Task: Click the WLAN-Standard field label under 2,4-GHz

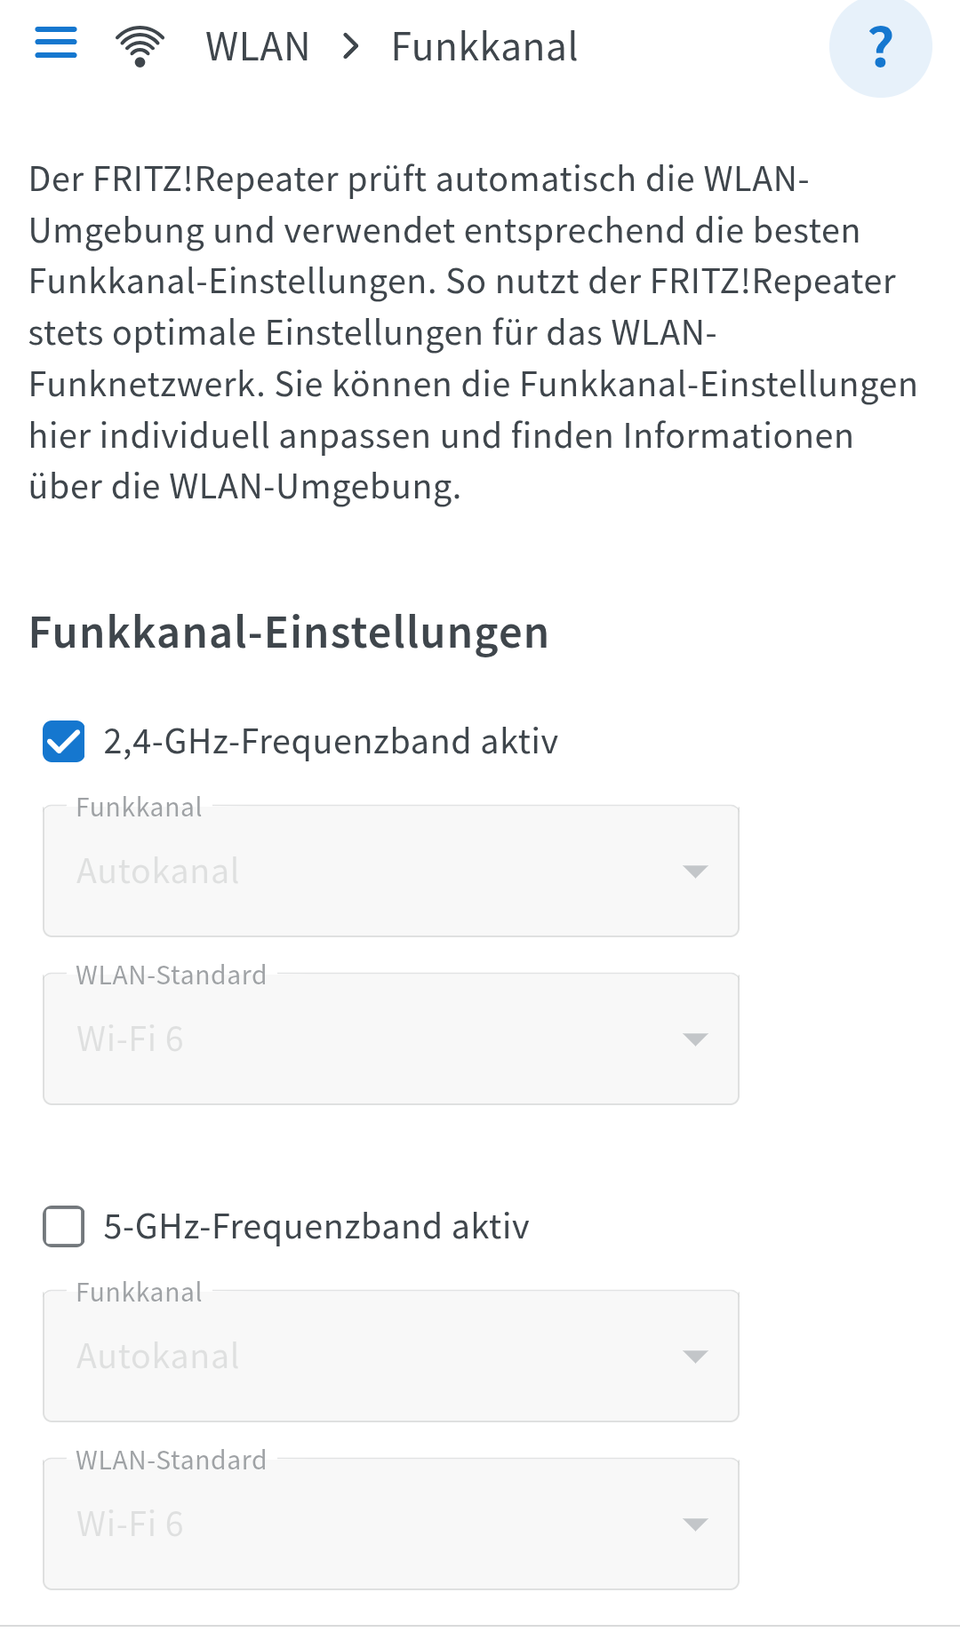Action: point(172,975)
